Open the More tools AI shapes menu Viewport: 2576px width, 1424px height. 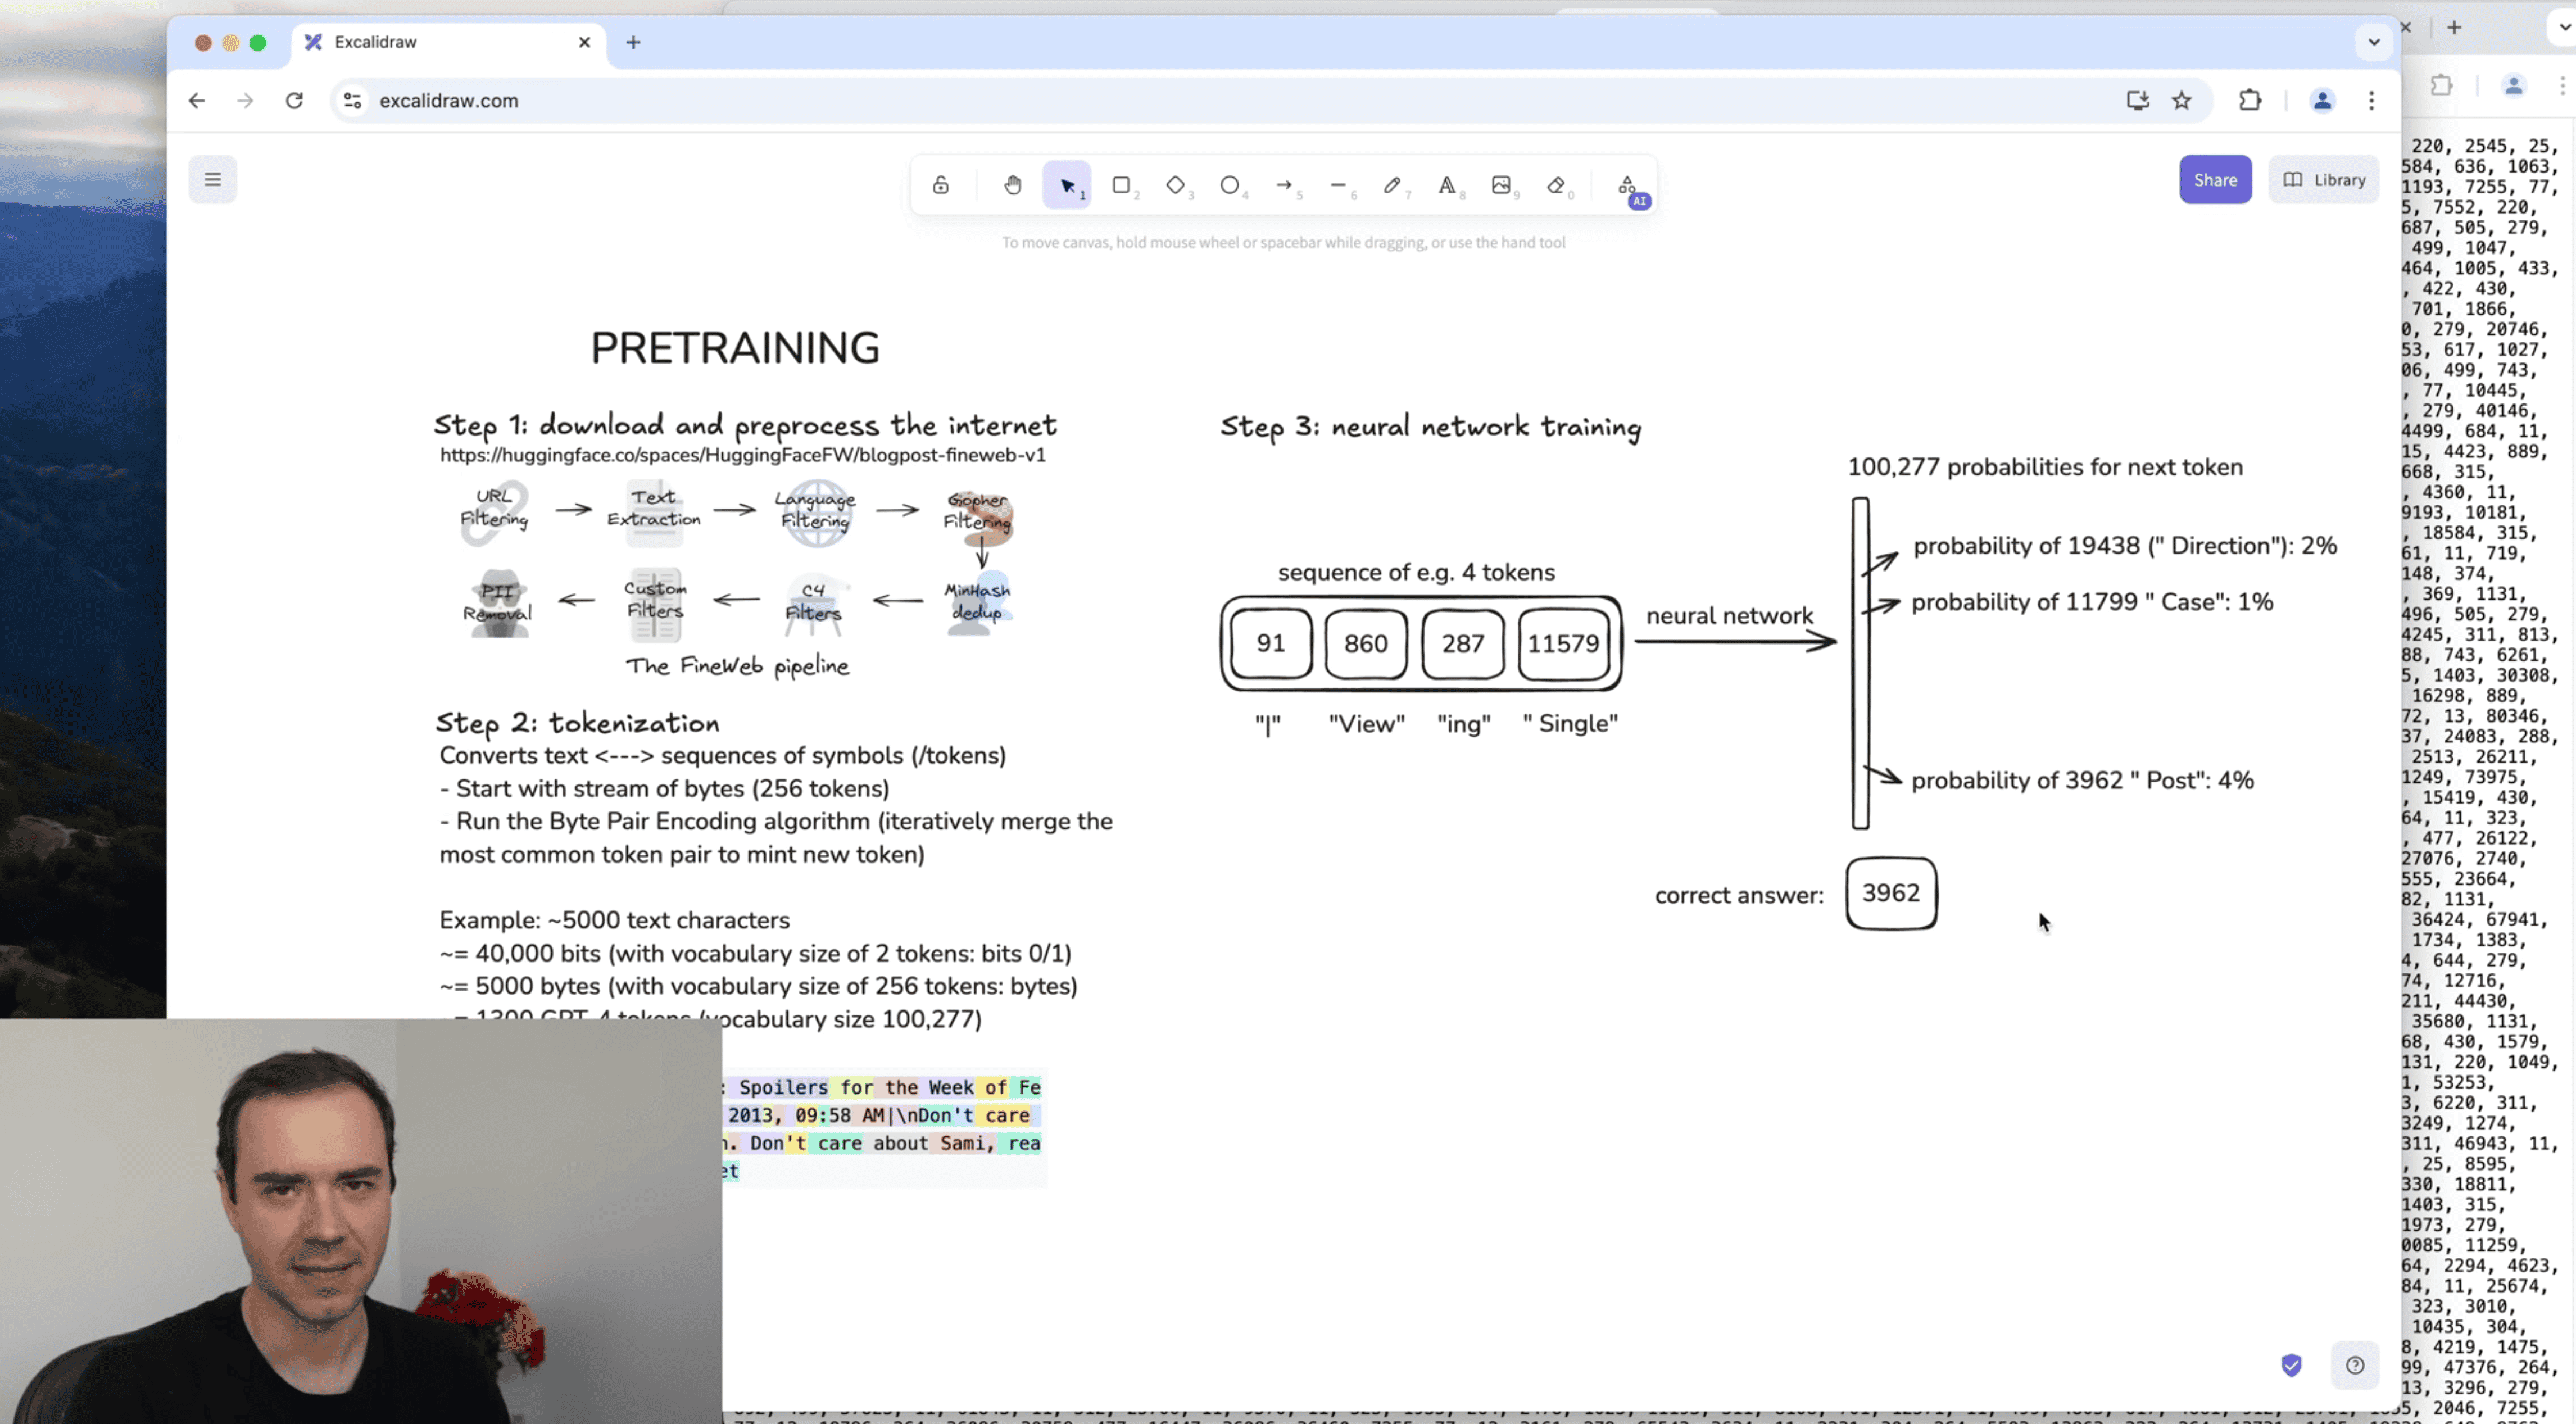1628,186
